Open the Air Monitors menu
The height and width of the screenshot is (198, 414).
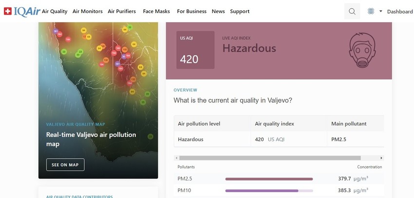tap(87, 11)
